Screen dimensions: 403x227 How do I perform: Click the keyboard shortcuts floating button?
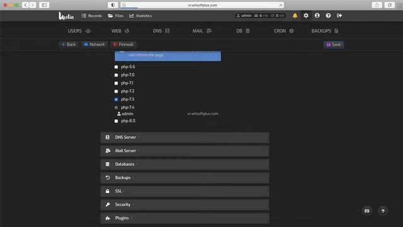pyautogui.click(x=366, y=211)
